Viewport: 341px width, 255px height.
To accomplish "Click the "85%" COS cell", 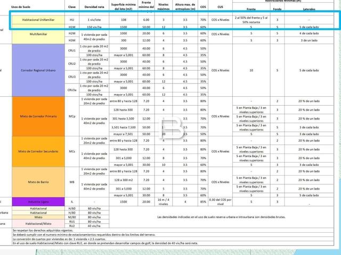I will click(x=203, y=202).
